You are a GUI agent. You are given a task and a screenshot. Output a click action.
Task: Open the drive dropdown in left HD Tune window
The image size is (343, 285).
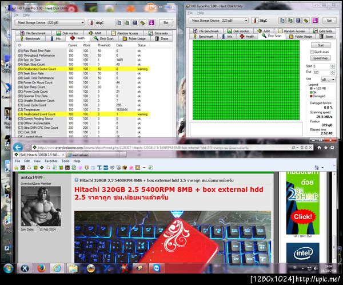(x=83, y=22)
